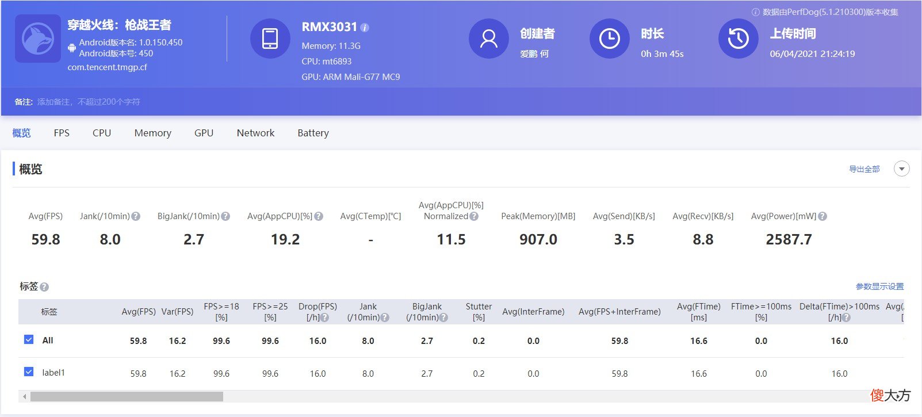Uncheck the label1 row checkbox
The width and height of the screenshot is (922, 417).
29,372
